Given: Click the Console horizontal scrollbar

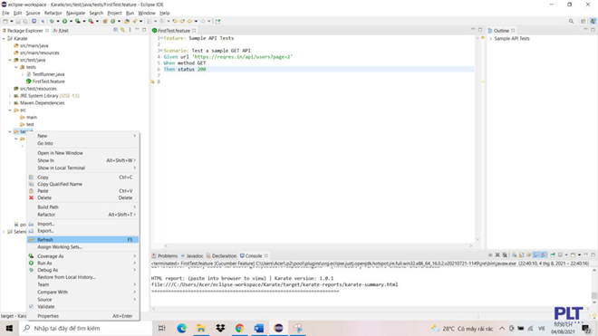Looking at the screenshot, I should click(x=371, y=309).
